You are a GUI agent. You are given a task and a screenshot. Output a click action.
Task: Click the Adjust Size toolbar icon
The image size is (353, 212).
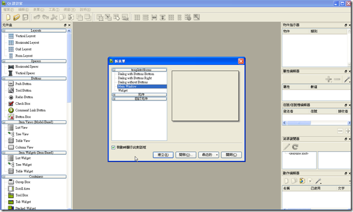pyautogui.click(x=197, y=17)
